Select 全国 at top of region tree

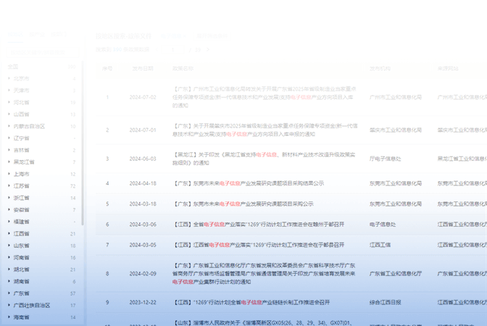point(13,67)
